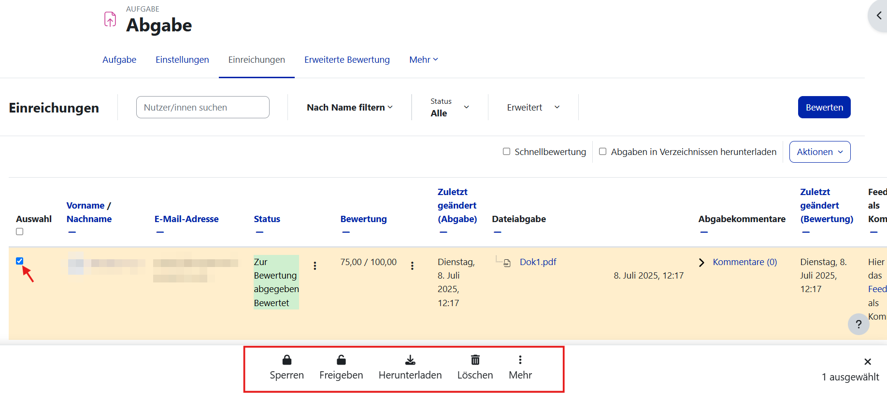Open the Aktionen dropdown

[819, 152]
